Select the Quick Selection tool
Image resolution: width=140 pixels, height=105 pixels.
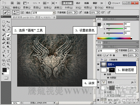coord(8,26)
